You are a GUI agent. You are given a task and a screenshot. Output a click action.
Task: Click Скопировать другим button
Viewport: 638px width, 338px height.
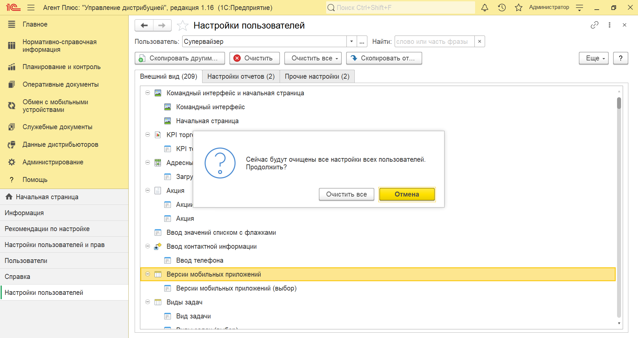(180, 58)
